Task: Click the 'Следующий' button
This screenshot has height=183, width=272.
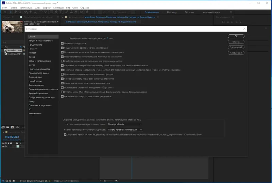Action: tap(236, 53)
